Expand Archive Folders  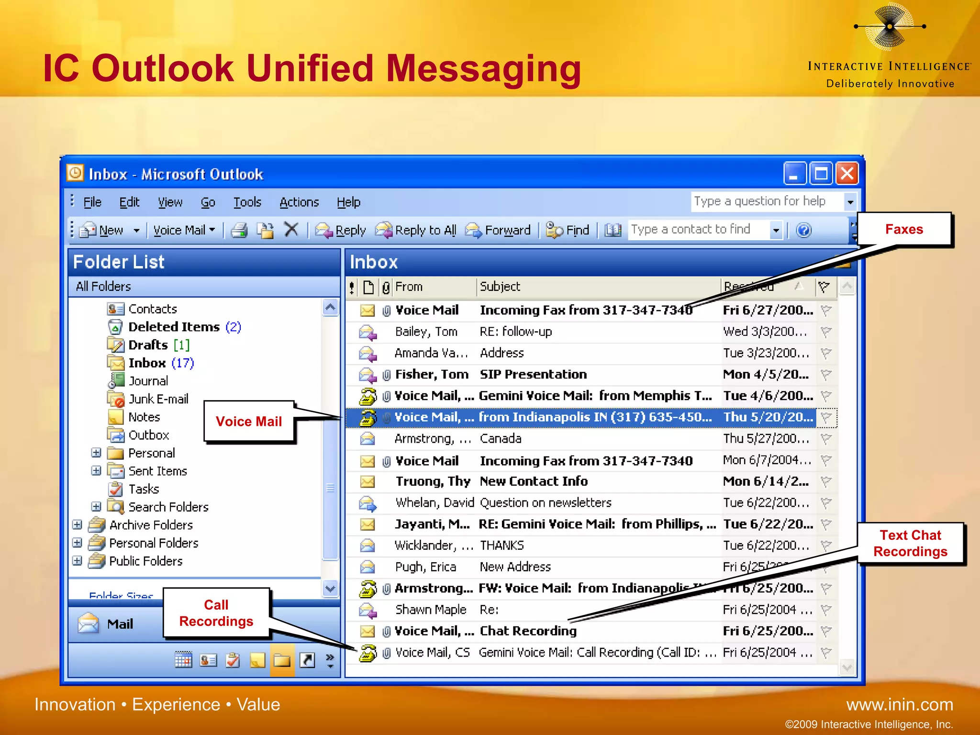[x=77, y=525]
